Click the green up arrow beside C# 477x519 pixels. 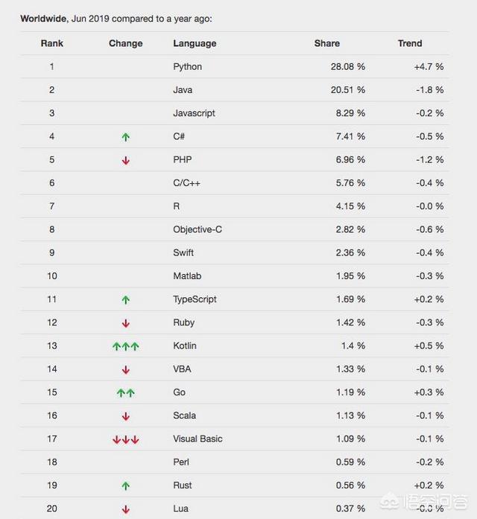(x=125, y=137)
